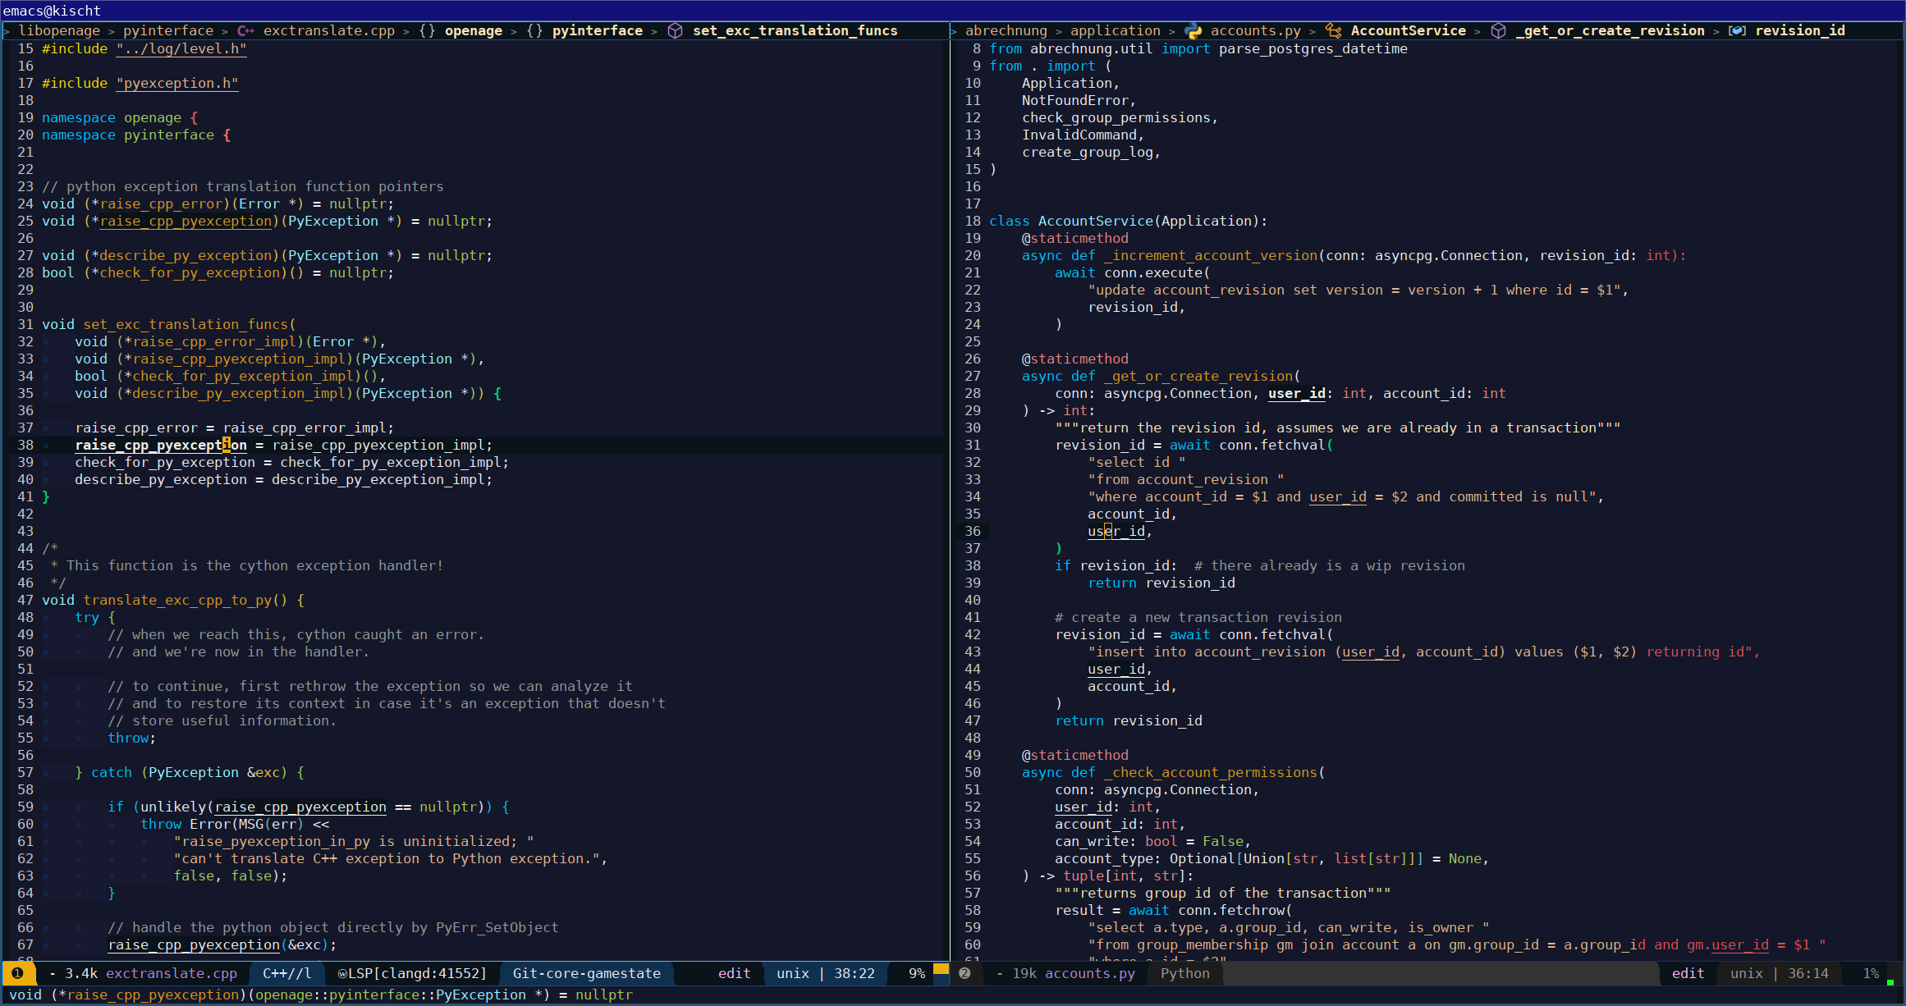Viewport: 1906px width, 1006px height.
Task: Click the unix line-ending indicator in left modeline
Action: (x=793, y=973)
